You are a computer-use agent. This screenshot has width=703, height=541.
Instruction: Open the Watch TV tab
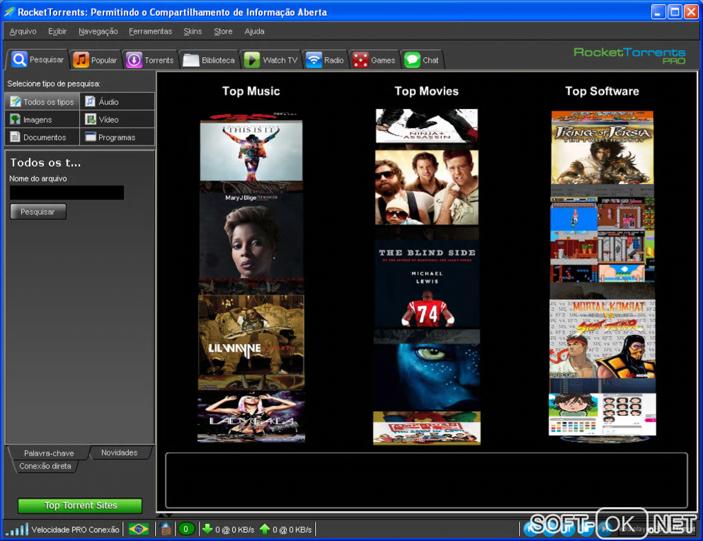pos(270,60)
